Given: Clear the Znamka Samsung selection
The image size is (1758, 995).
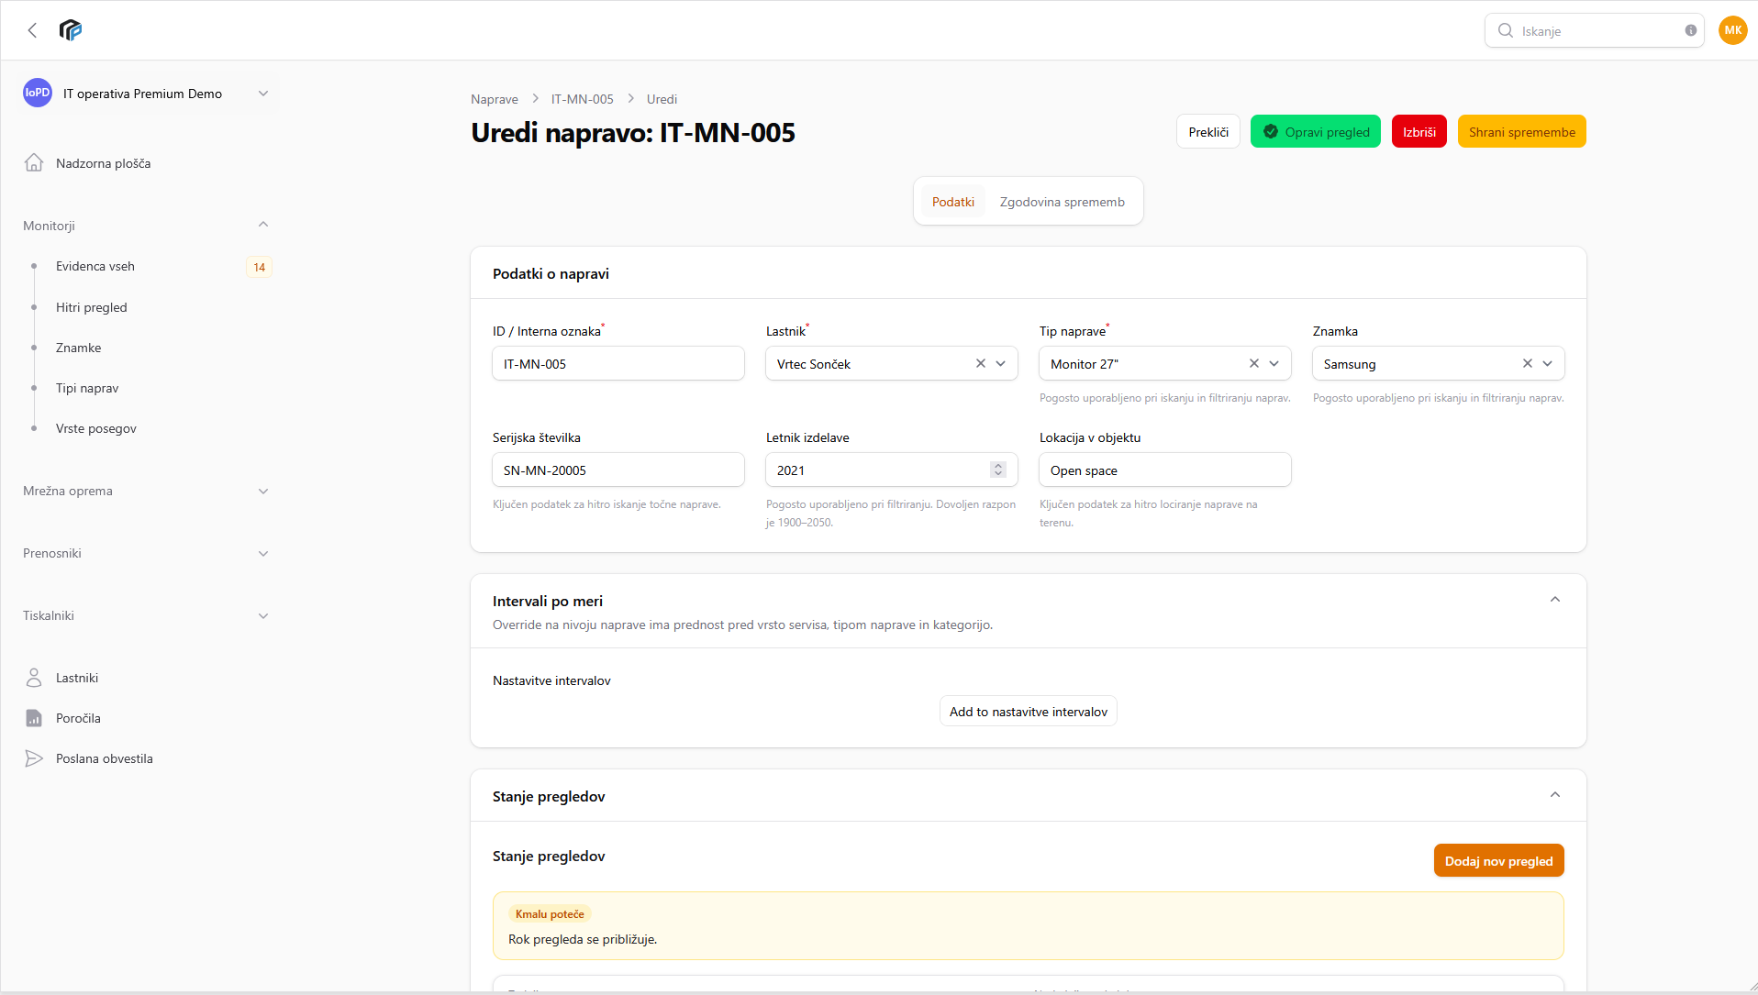Looking at the screenshot, I should (x=1527, y=363).
